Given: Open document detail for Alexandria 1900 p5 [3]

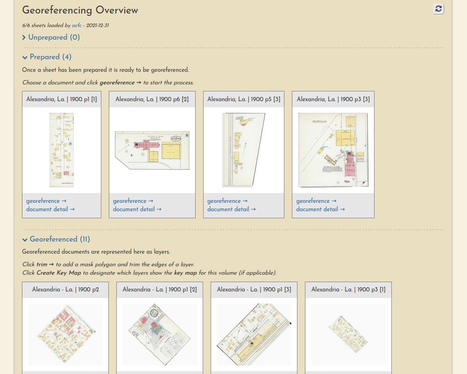Looking at the screenshot, I should [231, 209].
